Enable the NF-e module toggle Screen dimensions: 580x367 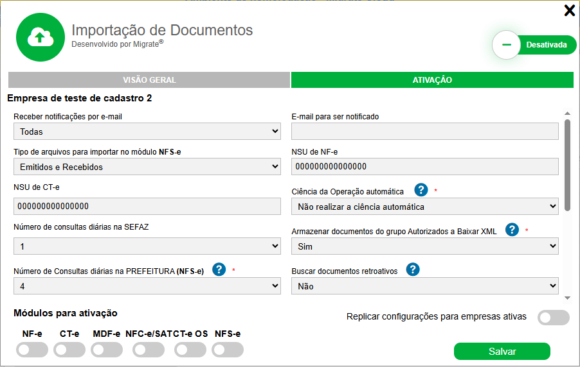32,350
